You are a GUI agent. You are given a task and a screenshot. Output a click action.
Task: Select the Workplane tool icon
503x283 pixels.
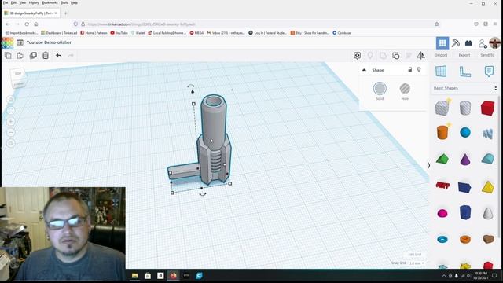[x=441, y=72]
